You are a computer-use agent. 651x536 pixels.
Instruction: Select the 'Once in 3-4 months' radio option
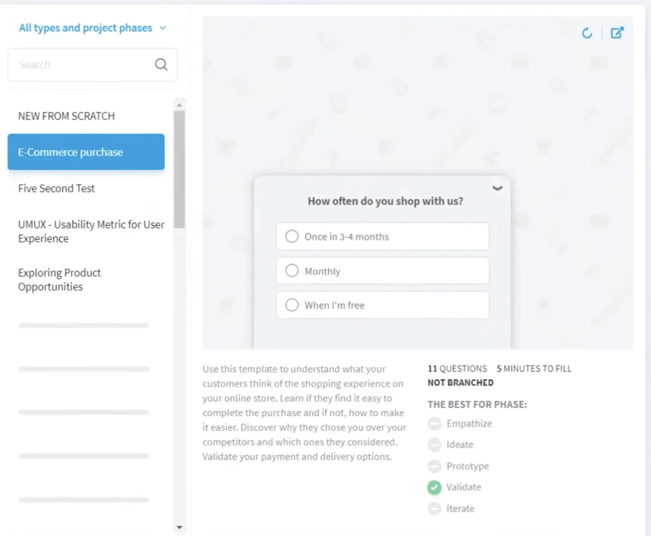383,236
